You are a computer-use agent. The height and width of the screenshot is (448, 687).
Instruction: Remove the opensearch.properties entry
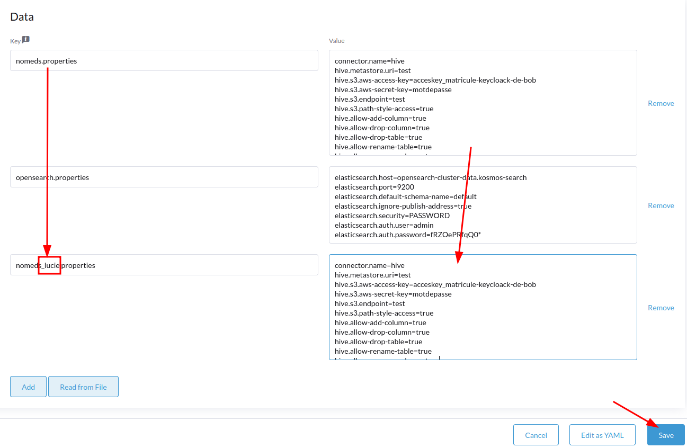[x=661, y=205]
